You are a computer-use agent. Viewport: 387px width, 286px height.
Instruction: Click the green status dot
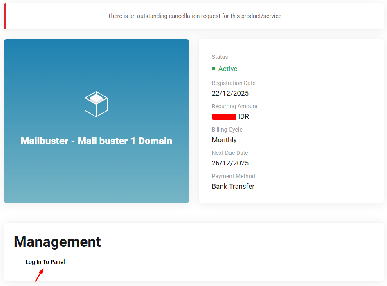[214, 69]
